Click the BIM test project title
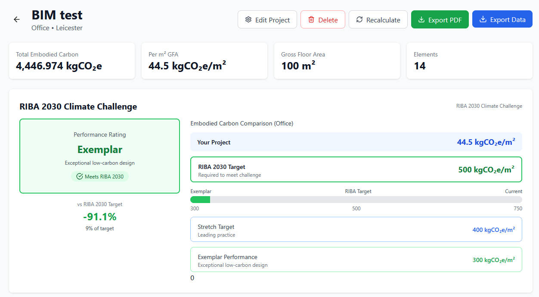 tap(57, 16)
